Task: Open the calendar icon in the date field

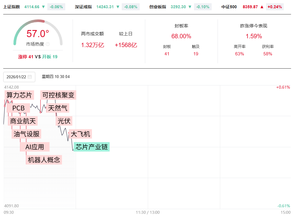Action: tap(30, 77)
